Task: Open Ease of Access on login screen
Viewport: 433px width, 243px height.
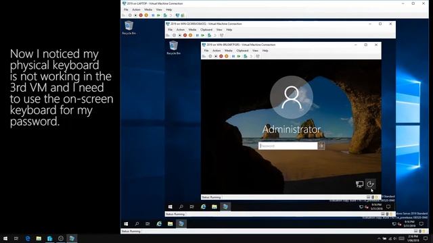Action: [370, 184]
